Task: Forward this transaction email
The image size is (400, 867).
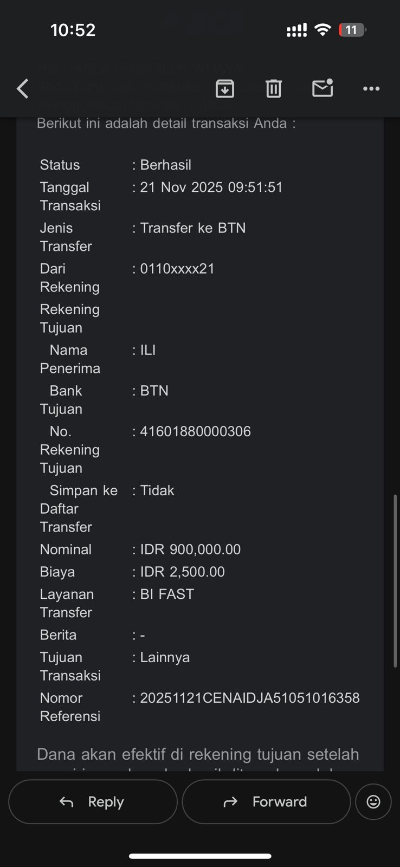Action: click(266, 801)
